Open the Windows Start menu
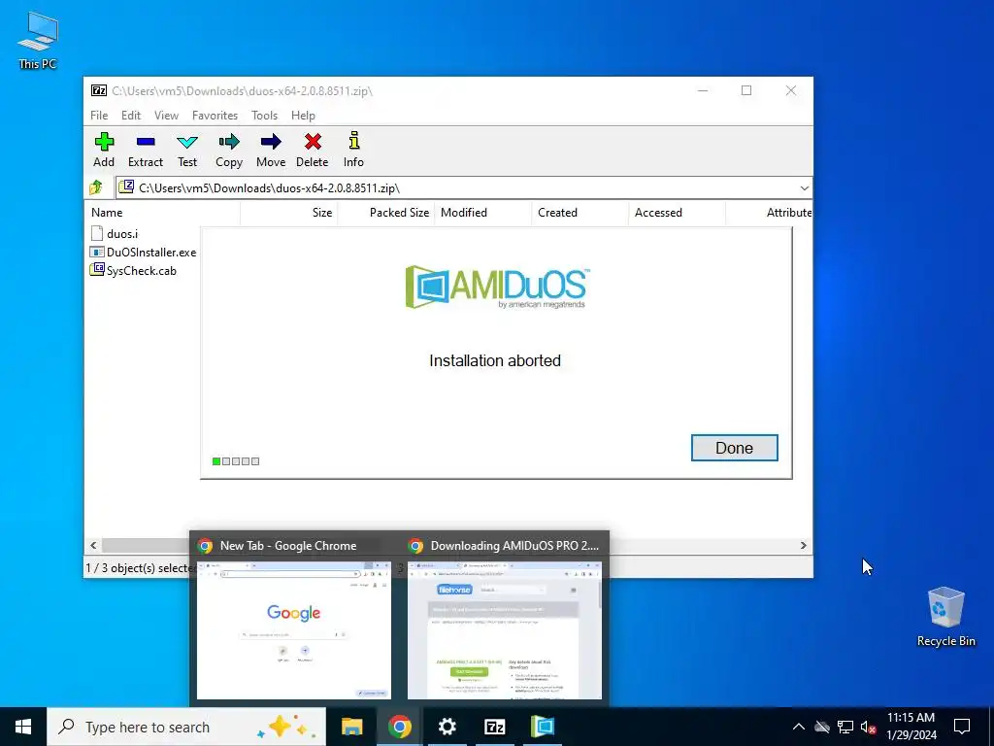 click(23, 727)
